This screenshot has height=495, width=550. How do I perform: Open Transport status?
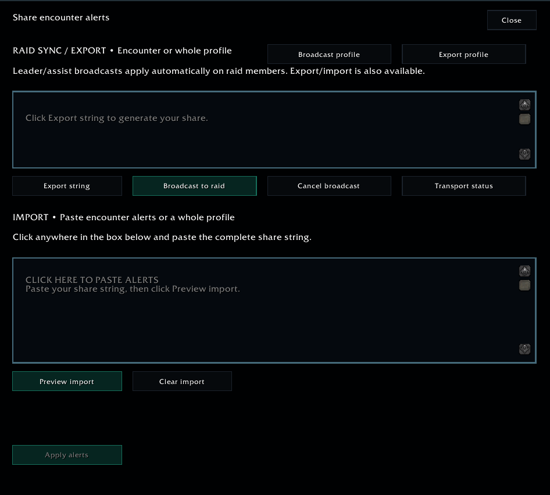coord(463,186)
